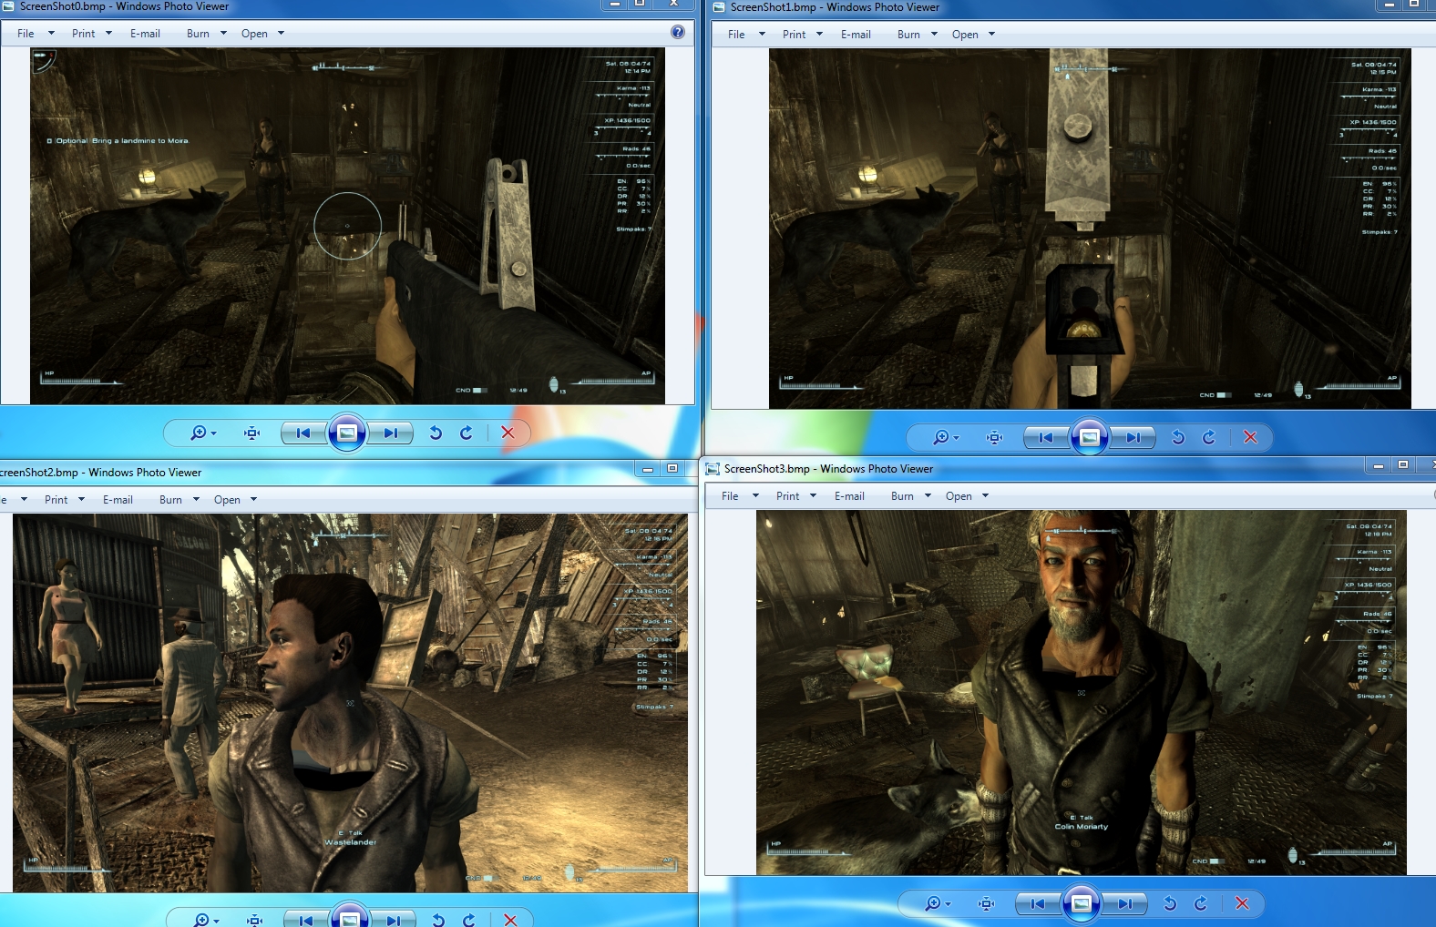The width and height of the screenshot is (1436, 927).
Task: Open zoom control in ScreenShot0 viewer
Action: [203, 433]
